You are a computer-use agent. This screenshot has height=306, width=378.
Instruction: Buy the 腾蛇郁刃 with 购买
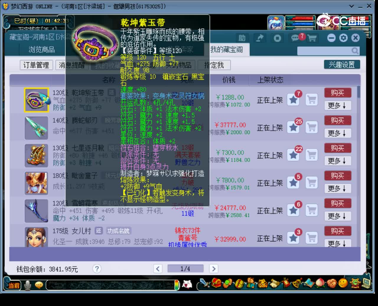coord(338,120)
